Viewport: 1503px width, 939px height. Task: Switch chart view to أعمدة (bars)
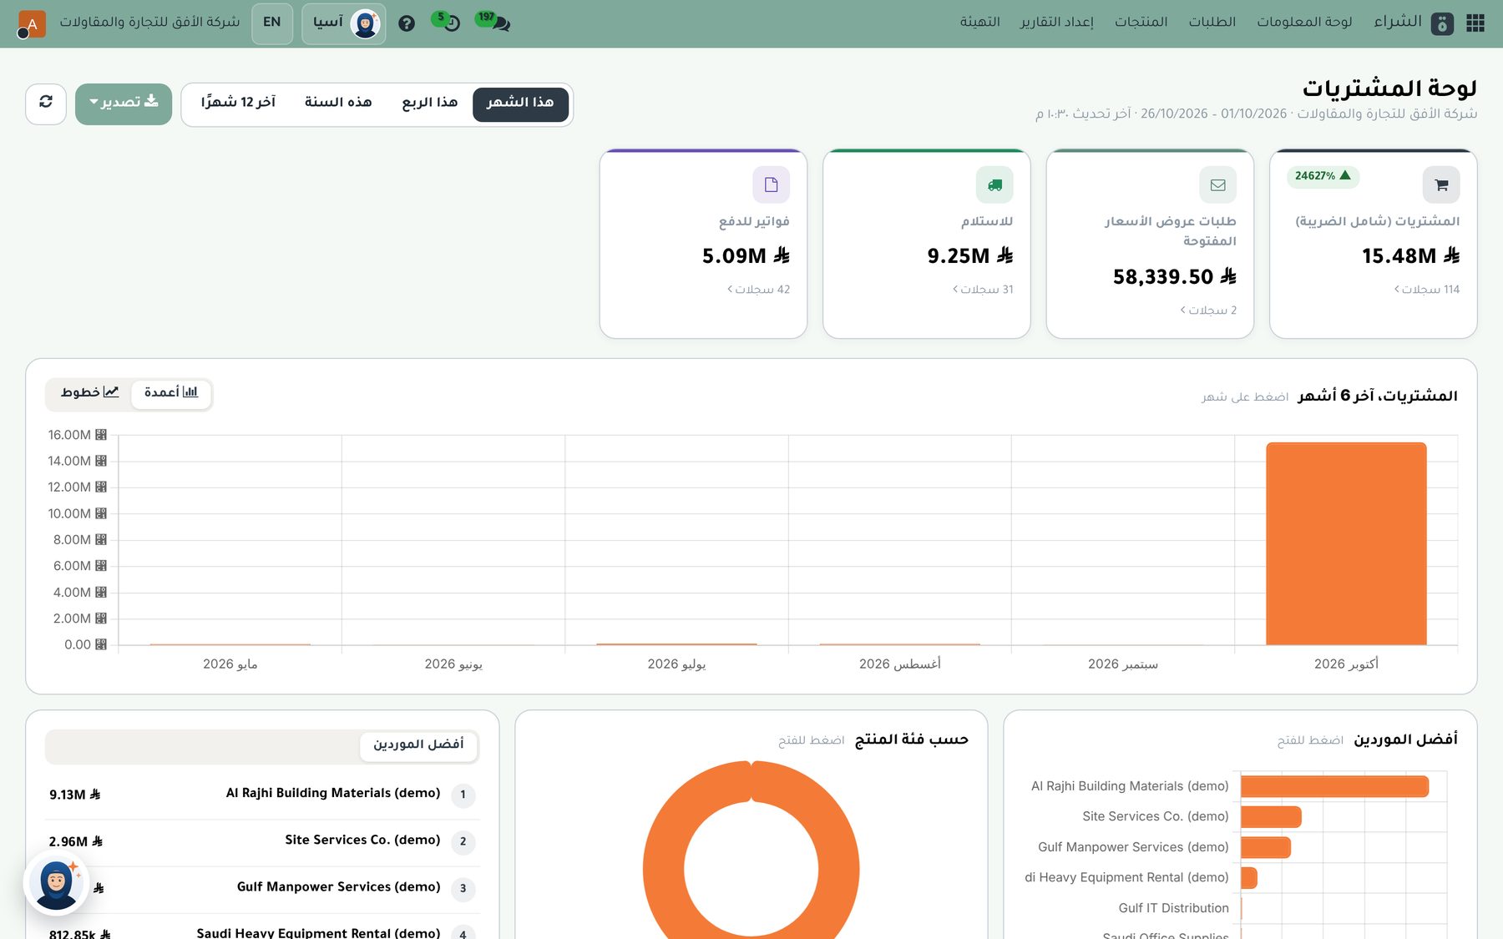[x=171, y=392]
